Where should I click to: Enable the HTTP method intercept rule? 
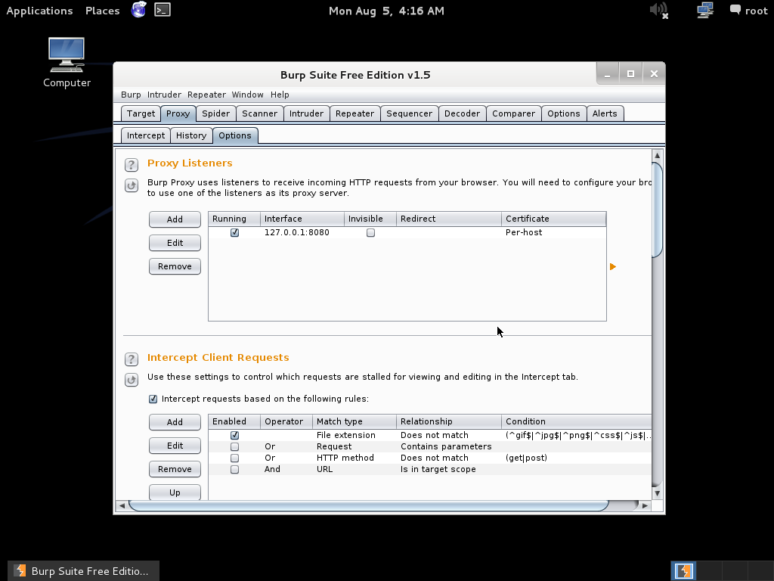(234, 458)
